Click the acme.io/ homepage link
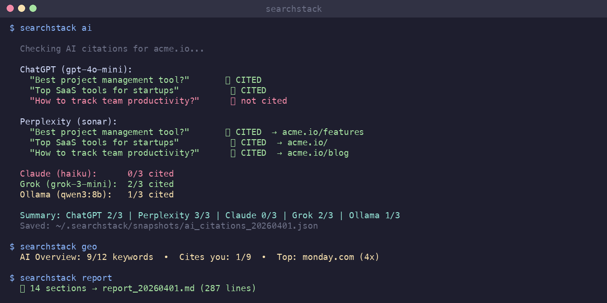Viewport: 607px width, 303px height. click(307, 142)
